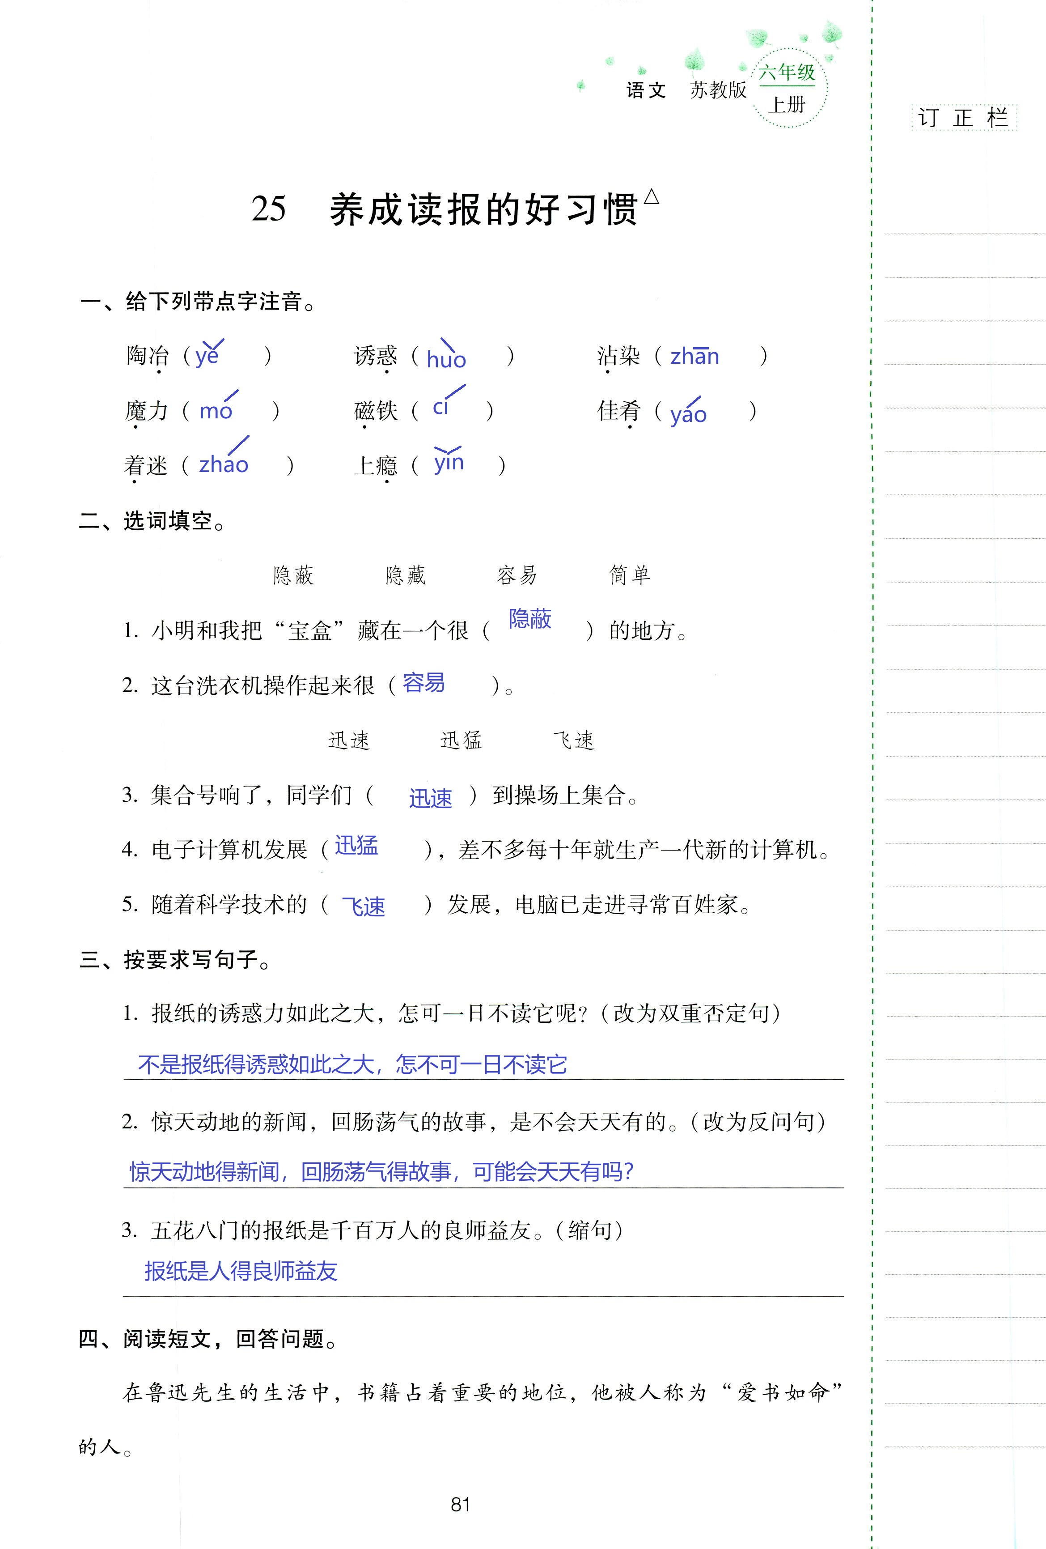The image size is (1046, 1549).
Task: Click the 订正栏 label
Action: pos(963,118)
